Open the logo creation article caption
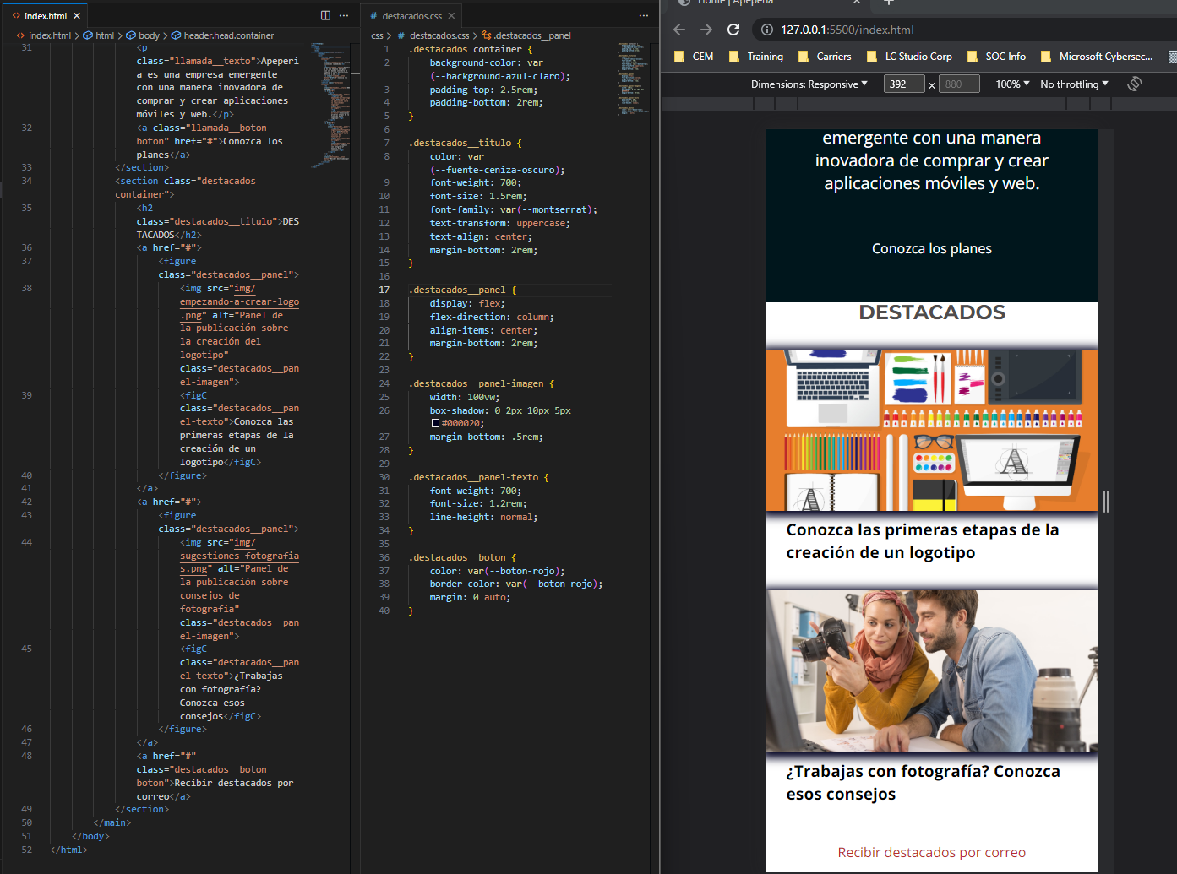 click(923, 541)
